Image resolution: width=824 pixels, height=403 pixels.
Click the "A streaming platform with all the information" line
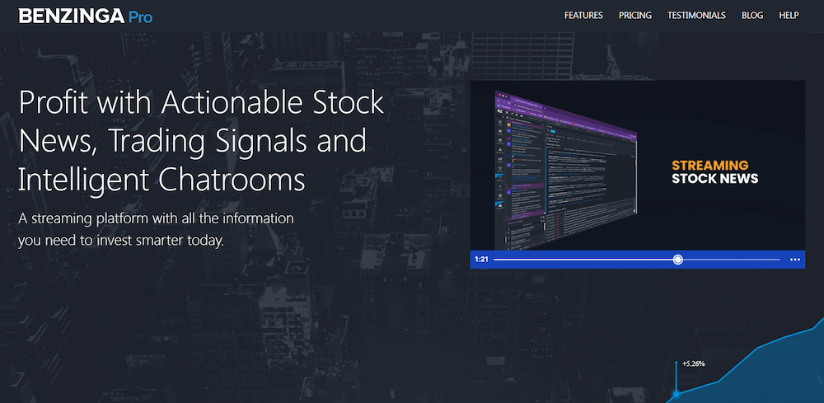coord(156,218)
